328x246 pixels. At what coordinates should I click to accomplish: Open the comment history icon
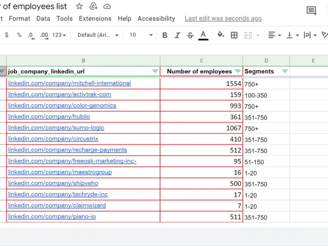311,10
